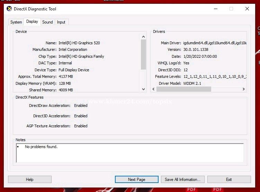Click the 4009 MB shared memory value
The height and width of the screenshot is (192, 260).
point(66,90)
